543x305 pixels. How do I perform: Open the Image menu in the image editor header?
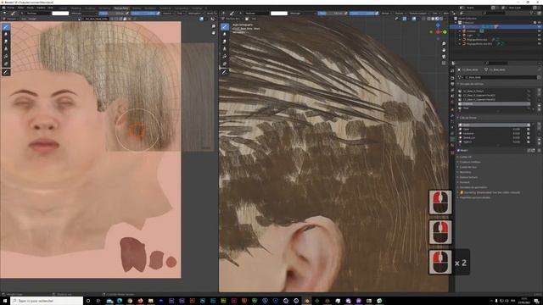pos(32,19)
